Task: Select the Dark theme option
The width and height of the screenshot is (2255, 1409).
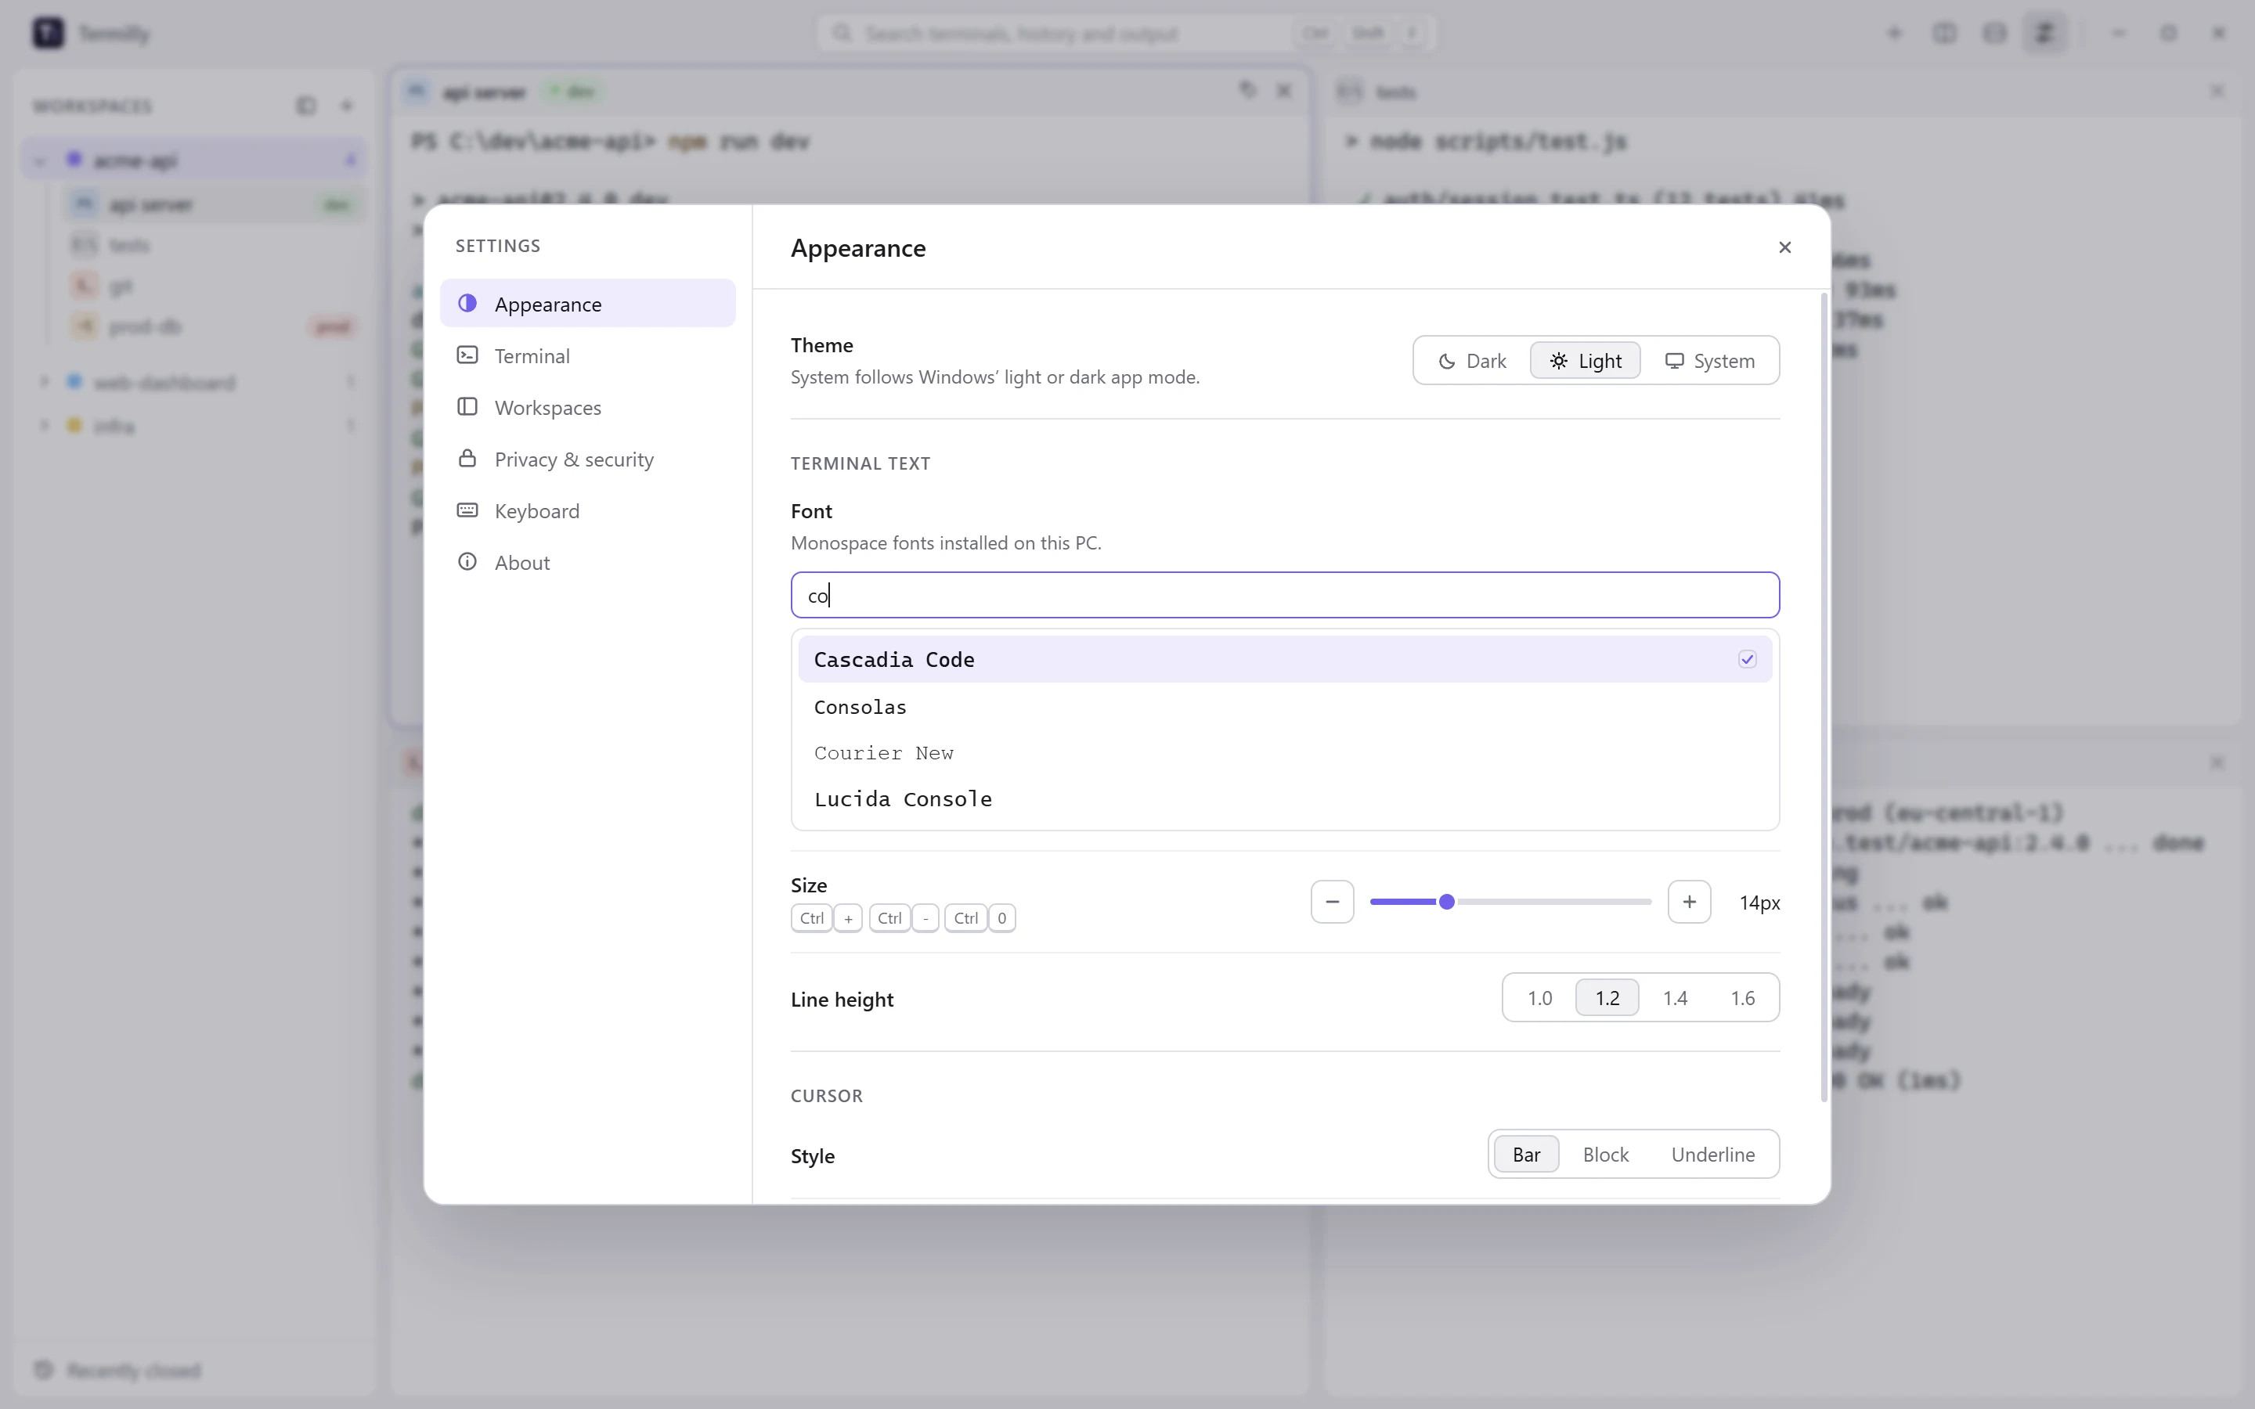Action: click(x=1472, y=361)
